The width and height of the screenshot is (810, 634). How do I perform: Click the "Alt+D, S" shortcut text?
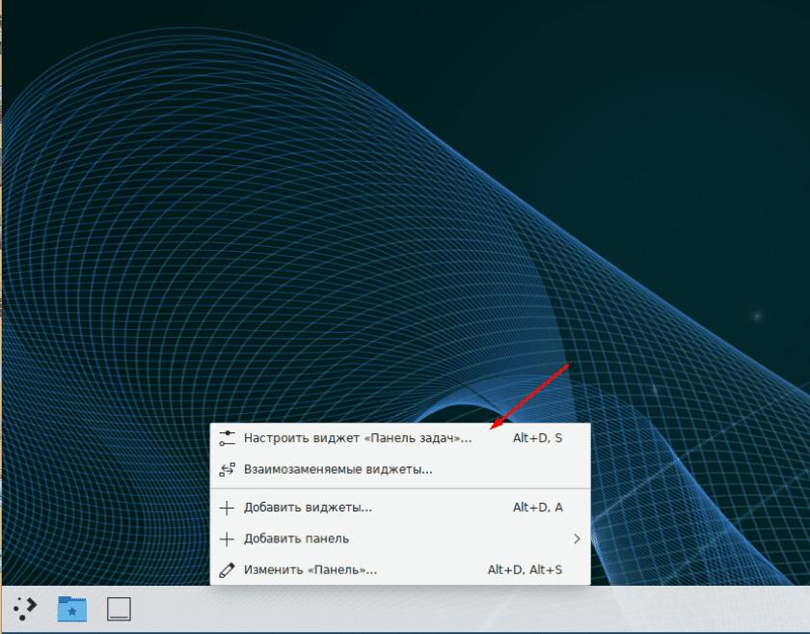[x=537, y=438]
